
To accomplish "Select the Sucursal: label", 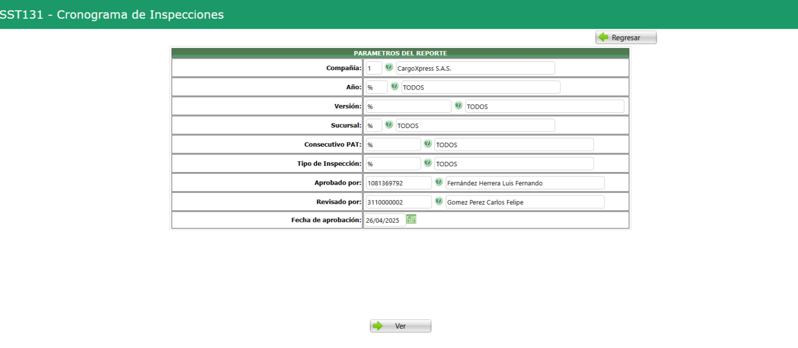I will pyautogui.click(x=346, y=125).
